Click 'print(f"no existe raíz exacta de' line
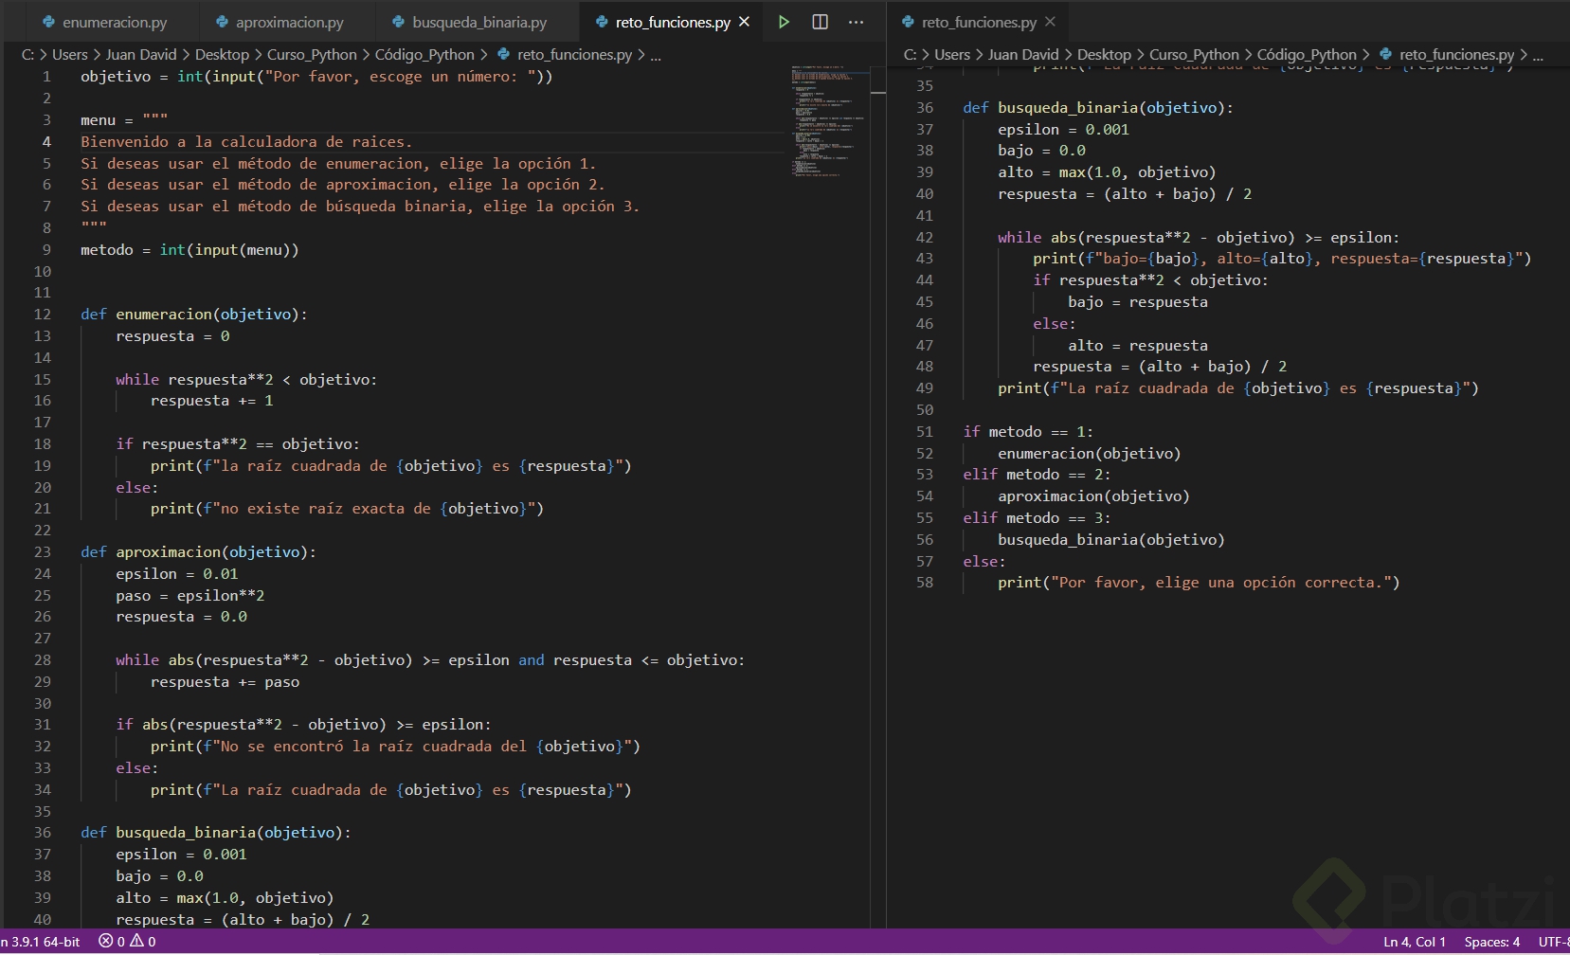Image resolution: width=1570 pixels, height=955 pixels. (x=347, y=509)
